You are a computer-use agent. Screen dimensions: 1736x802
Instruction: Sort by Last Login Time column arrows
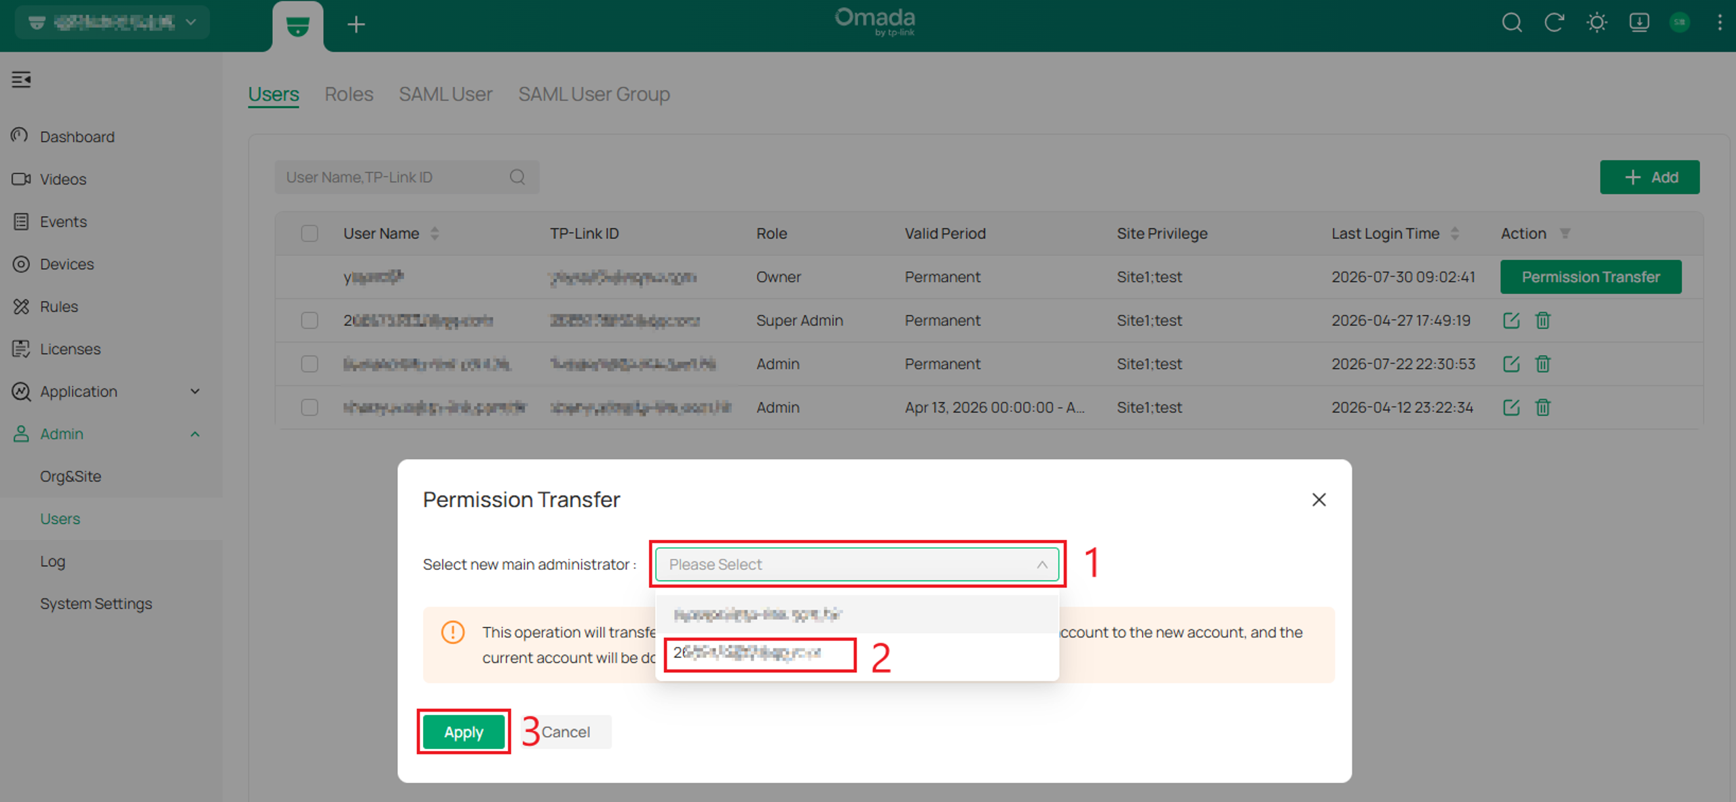click(1454, 234)
